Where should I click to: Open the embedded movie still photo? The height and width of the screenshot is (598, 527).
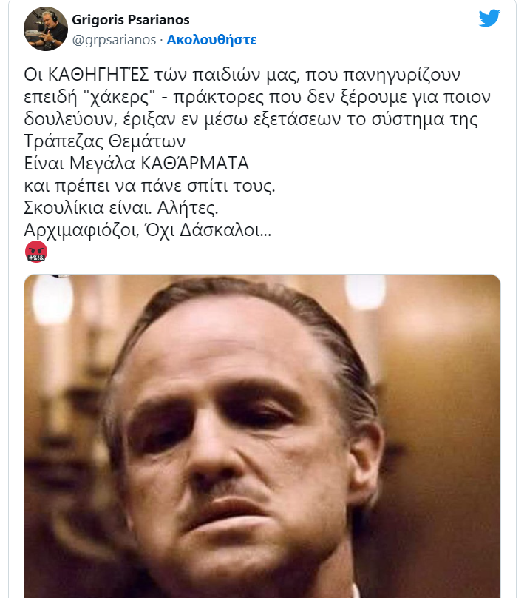[x=262, y=436]
